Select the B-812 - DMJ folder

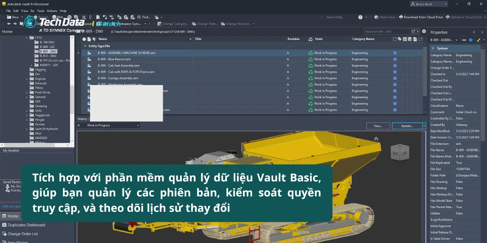[x=48, y=56]
